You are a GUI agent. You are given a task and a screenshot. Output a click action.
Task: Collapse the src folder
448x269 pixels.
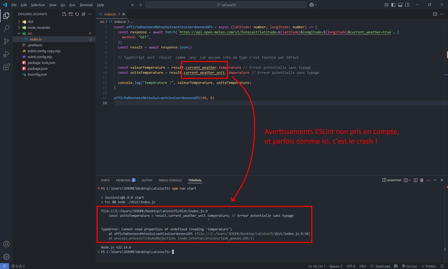(x=54, y=33)
